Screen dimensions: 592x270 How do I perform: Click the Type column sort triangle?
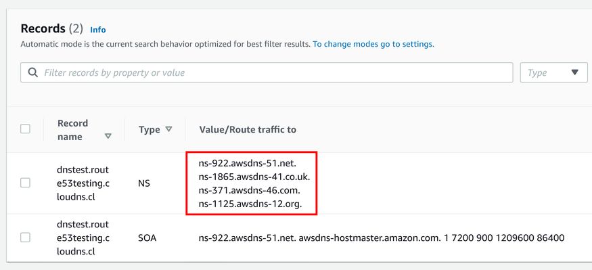pos(168,129)
